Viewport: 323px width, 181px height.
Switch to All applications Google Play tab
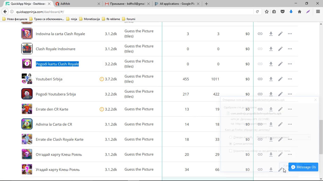click(x=177, y=4)
